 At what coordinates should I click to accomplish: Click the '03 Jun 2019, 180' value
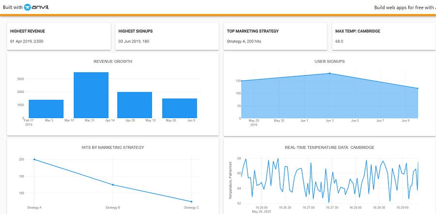pyautogui.click(x=133, y=42)
